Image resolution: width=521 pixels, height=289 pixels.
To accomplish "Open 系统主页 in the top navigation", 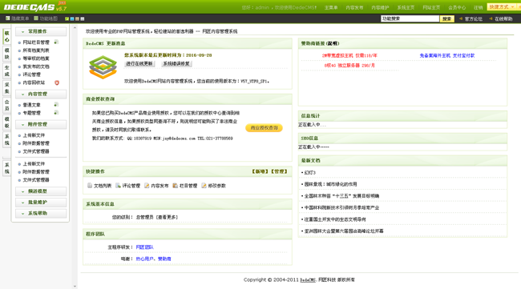I will (x=406, y=7).
